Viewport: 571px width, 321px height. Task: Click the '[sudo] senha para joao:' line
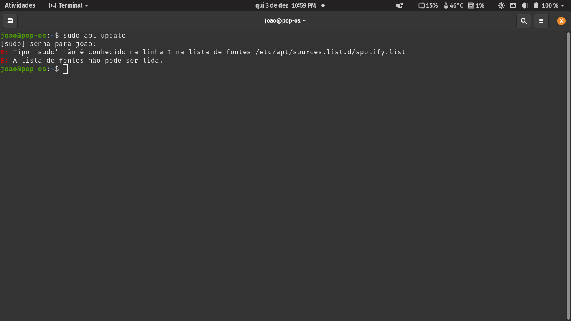pos(48,44)
